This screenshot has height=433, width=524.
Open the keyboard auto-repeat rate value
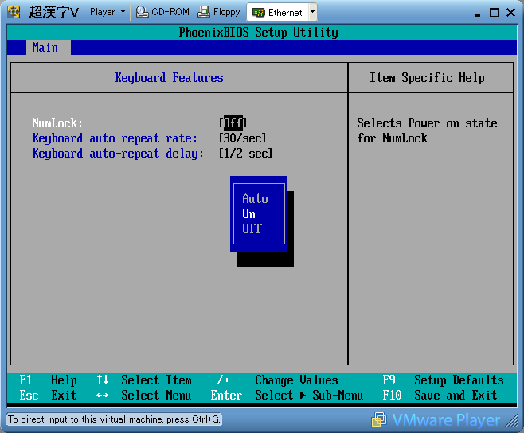(242, 138)
